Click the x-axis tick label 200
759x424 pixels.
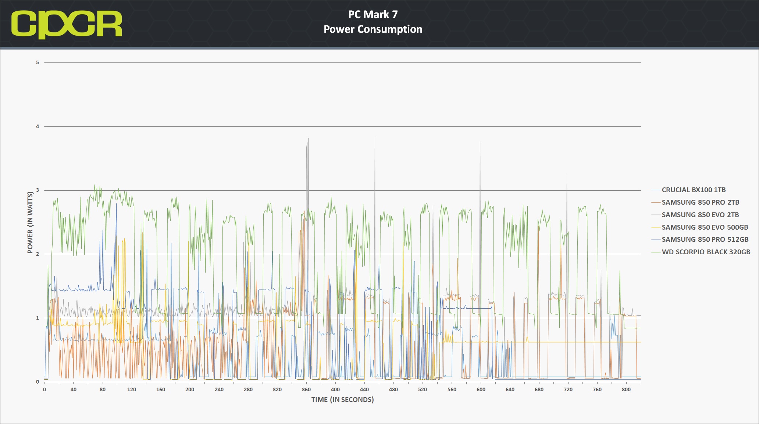(x=190, y=389)
